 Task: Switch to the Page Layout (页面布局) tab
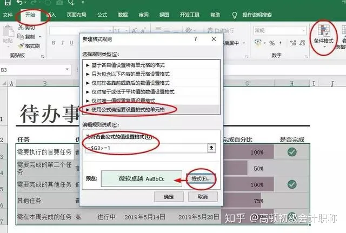(76, 15)
